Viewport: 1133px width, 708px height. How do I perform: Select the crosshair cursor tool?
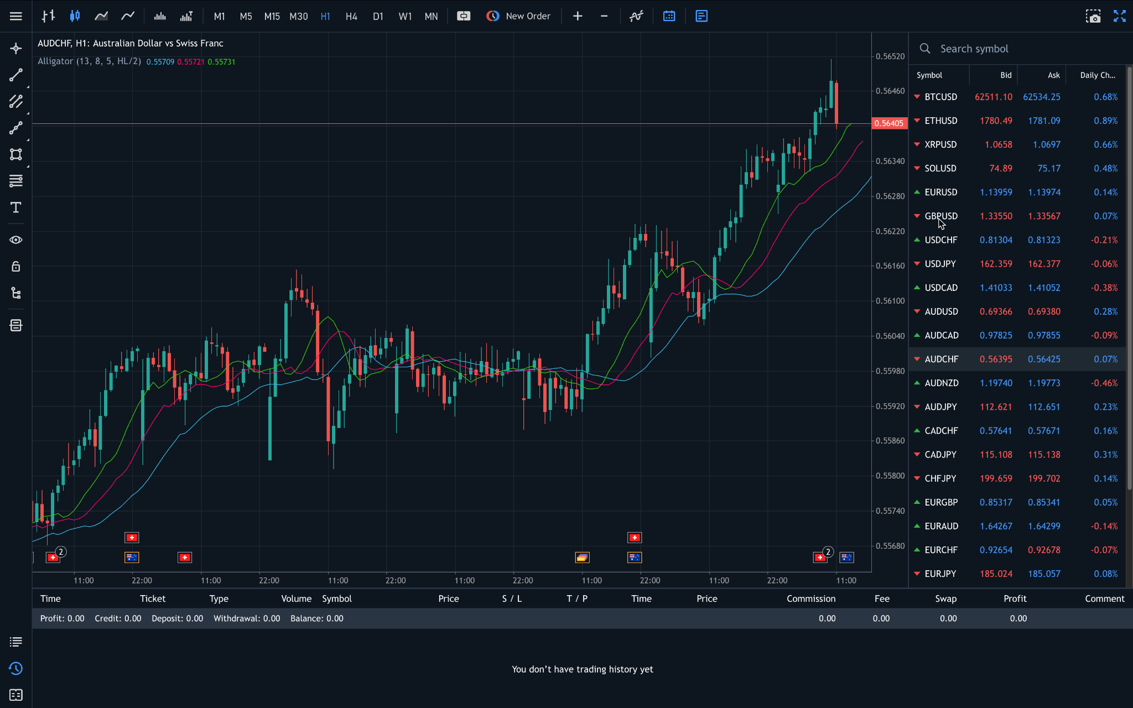16,49
